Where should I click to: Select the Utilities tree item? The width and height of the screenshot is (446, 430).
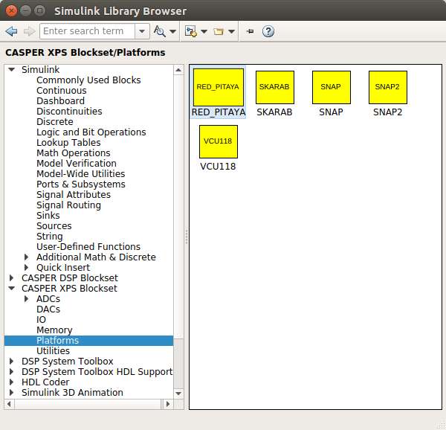(53, 351)
